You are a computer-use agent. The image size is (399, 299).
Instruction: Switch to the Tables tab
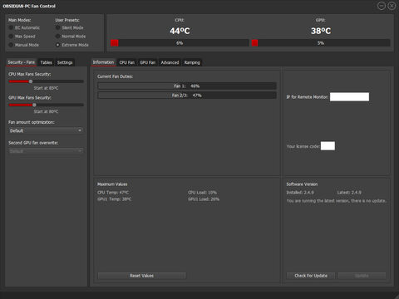[46, 62]
